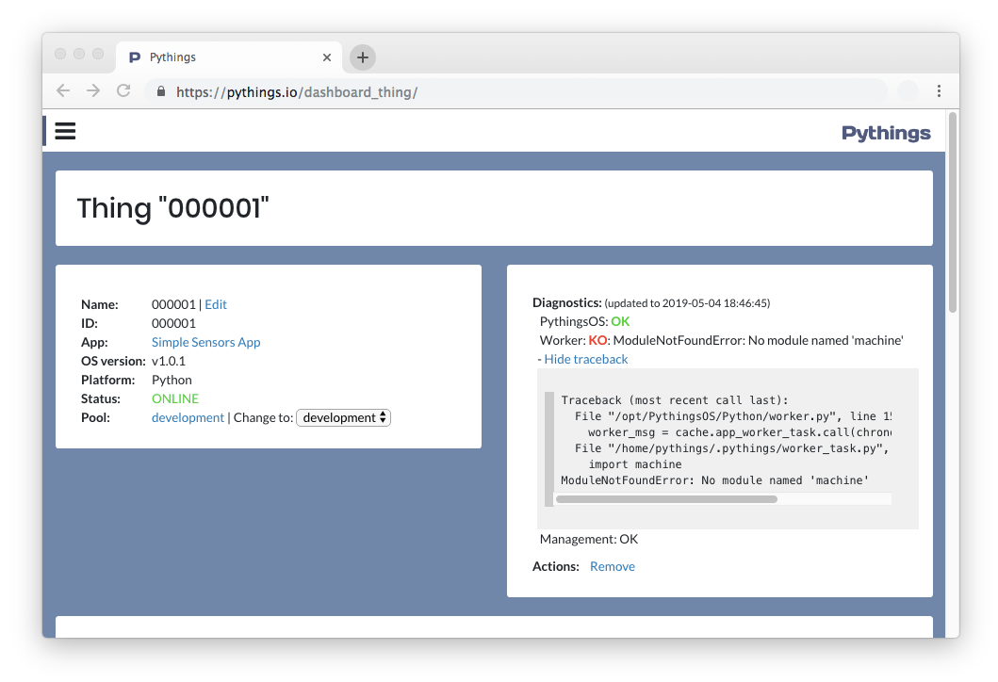Click the Pythings tab favicon
This screenshot has width=998, height=682.
point(135,57)
